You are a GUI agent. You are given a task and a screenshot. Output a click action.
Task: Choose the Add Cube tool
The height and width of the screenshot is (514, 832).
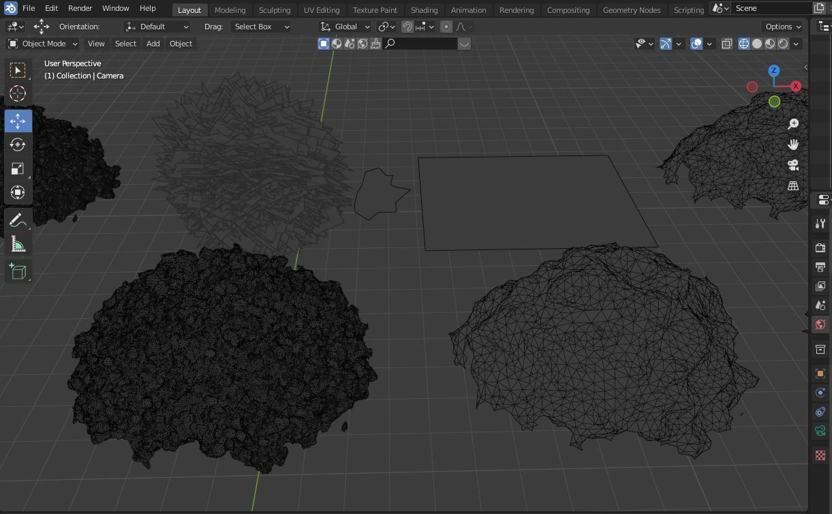tap(18, 271)
